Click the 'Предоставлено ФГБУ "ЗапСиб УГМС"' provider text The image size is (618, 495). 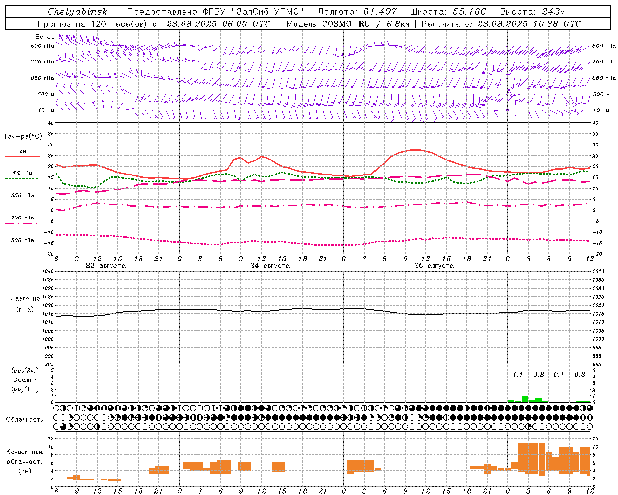(x=215, y=12)
